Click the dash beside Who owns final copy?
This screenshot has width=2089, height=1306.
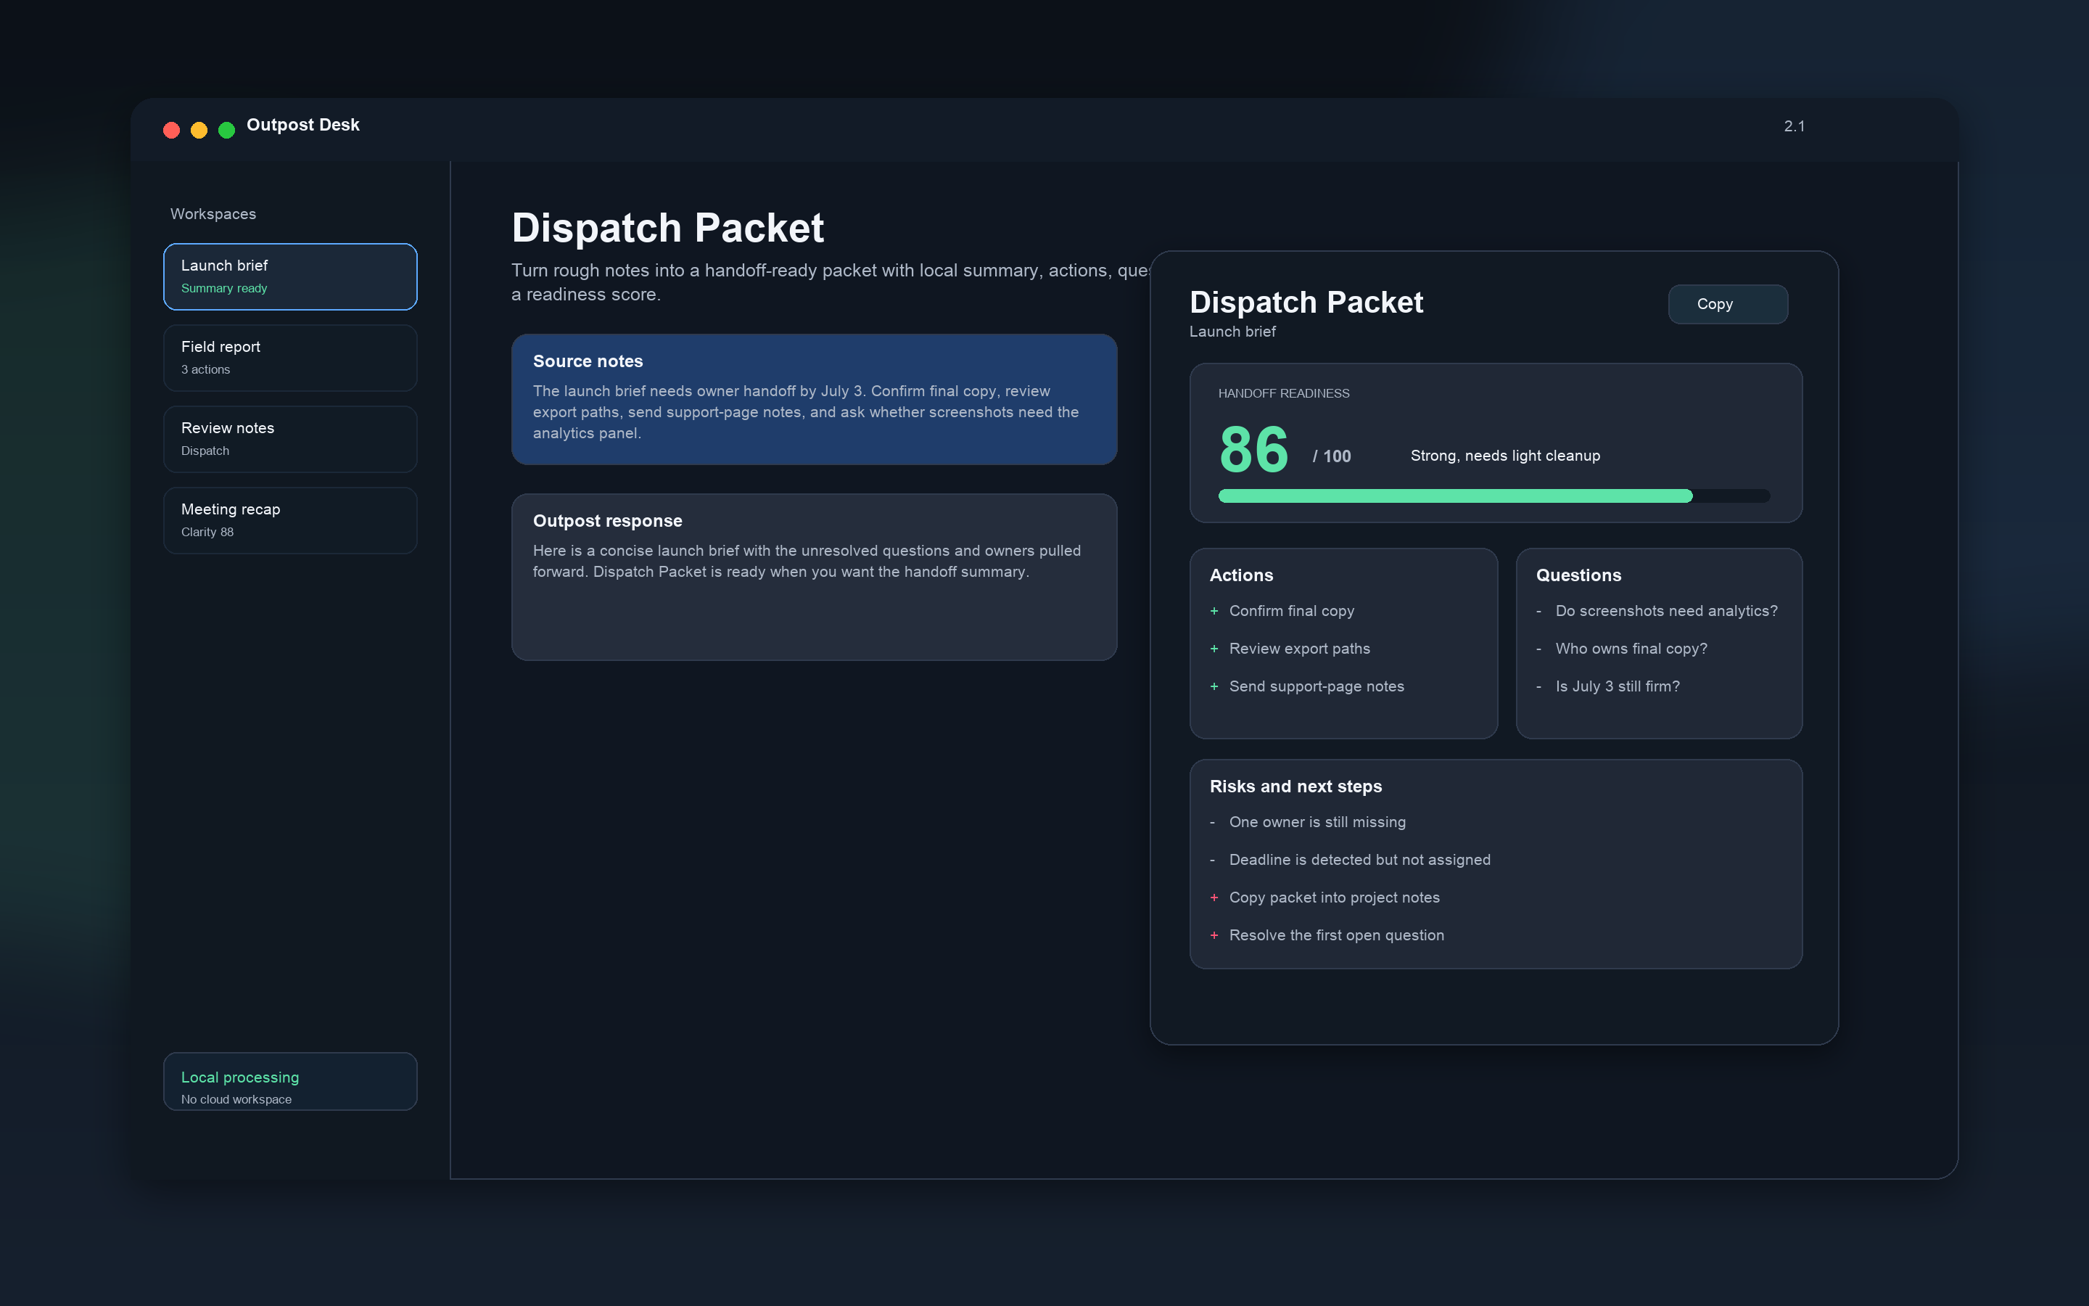point(1538,649)
